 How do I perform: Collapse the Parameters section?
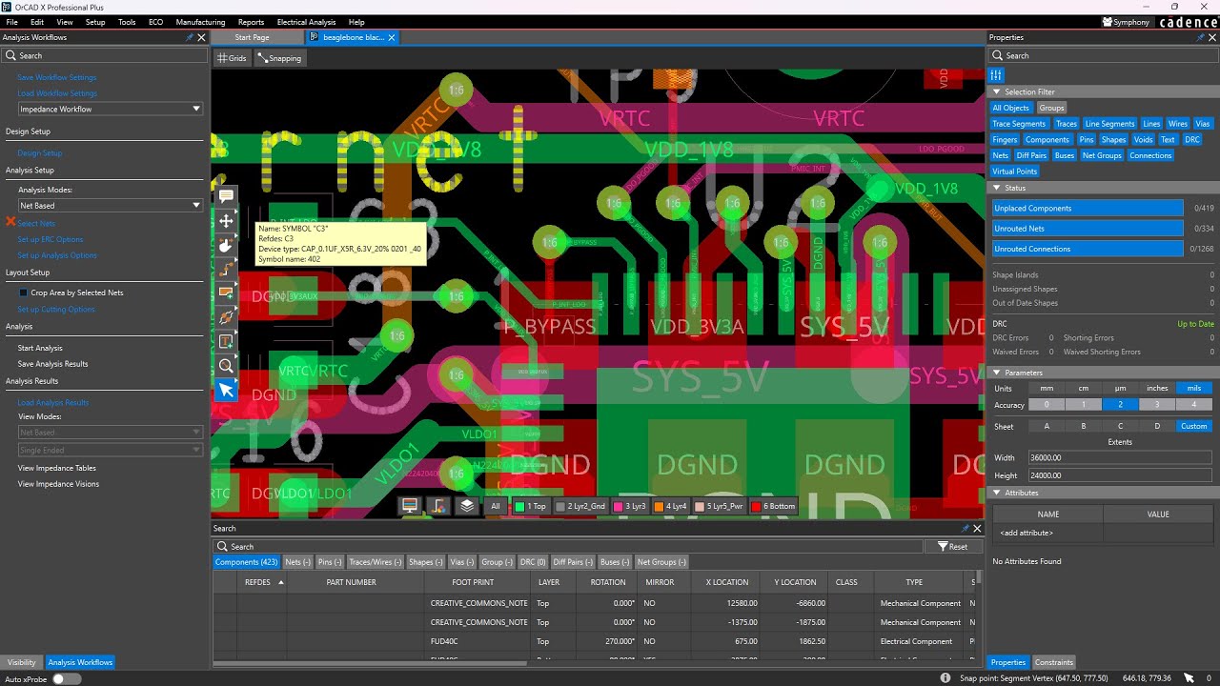(x=998, y=373)
